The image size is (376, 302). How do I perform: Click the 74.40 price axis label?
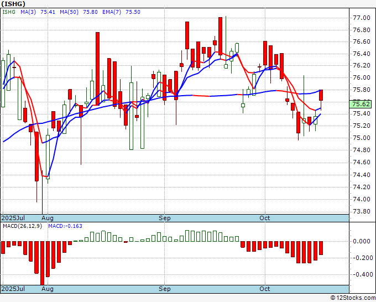(362, 175)
